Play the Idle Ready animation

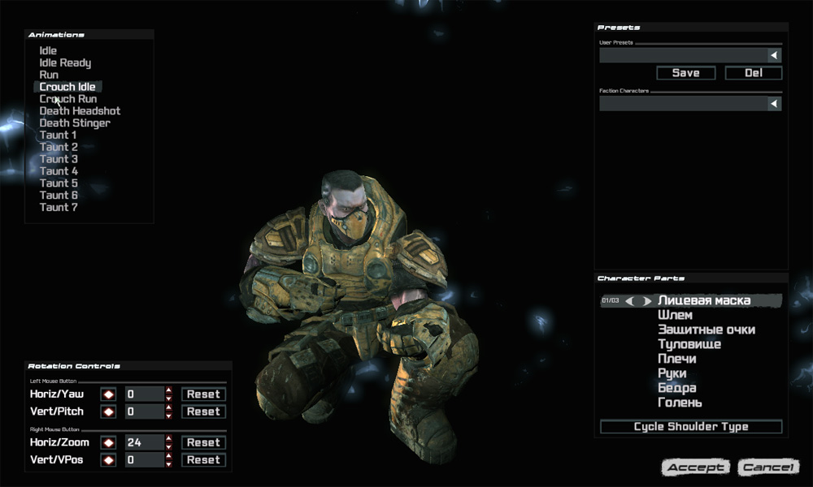point(65,62)
